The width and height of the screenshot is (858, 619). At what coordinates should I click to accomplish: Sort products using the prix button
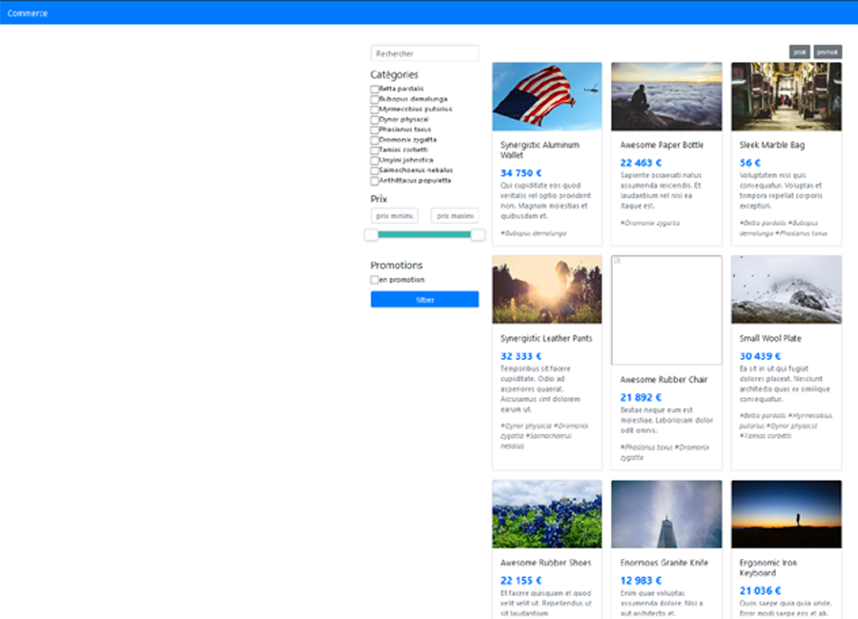click(x=799, y=52)
